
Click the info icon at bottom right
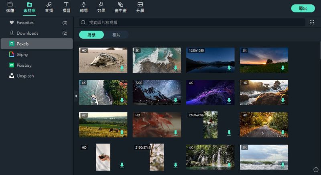(x=316, y=170)
